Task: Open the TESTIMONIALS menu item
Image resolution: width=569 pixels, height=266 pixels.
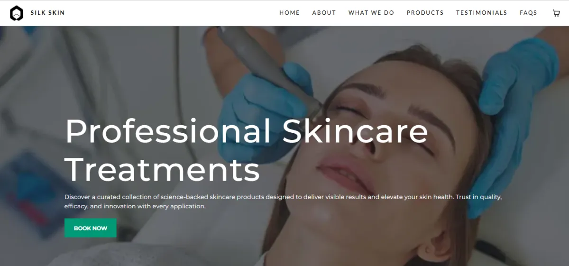Action: click(x=481, y=13)
